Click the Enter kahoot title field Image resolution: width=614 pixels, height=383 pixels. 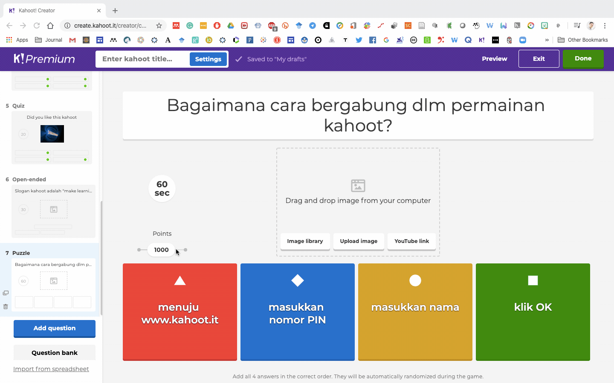tap(142, 59)
